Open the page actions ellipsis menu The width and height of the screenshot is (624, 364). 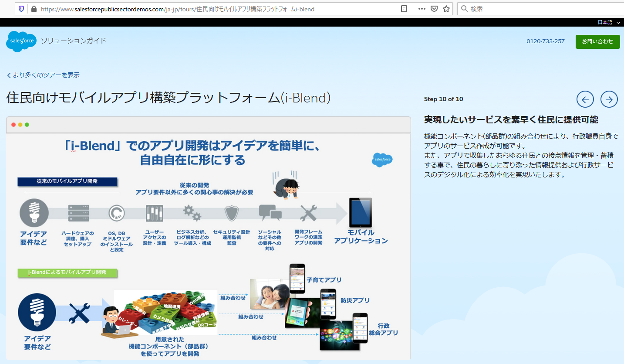point(421,9)
